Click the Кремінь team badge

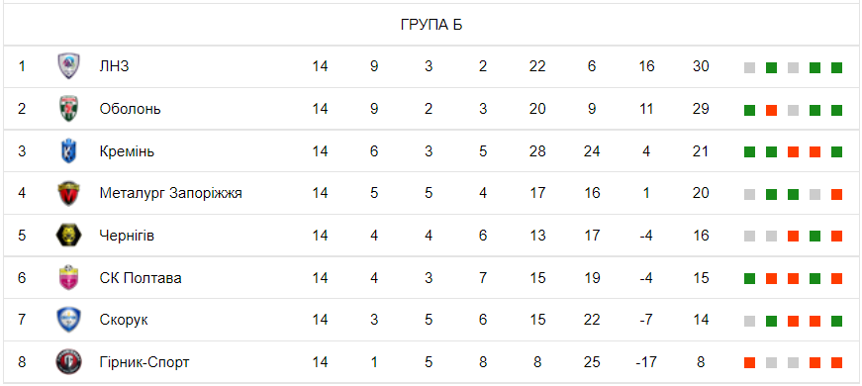(68, 151)
